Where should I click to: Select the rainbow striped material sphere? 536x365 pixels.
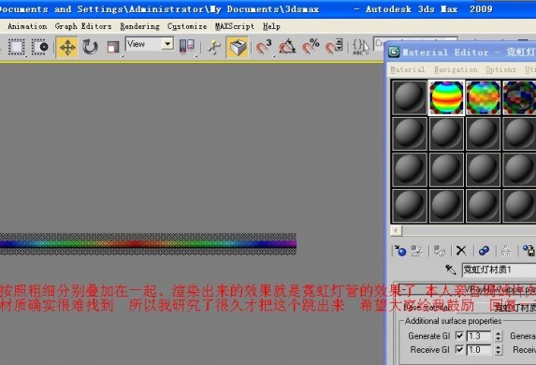(446, 97)
